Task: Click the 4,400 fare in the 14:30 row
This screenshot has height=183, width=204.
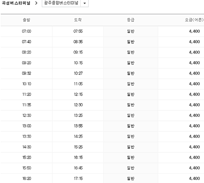Action: click(194, 147)
